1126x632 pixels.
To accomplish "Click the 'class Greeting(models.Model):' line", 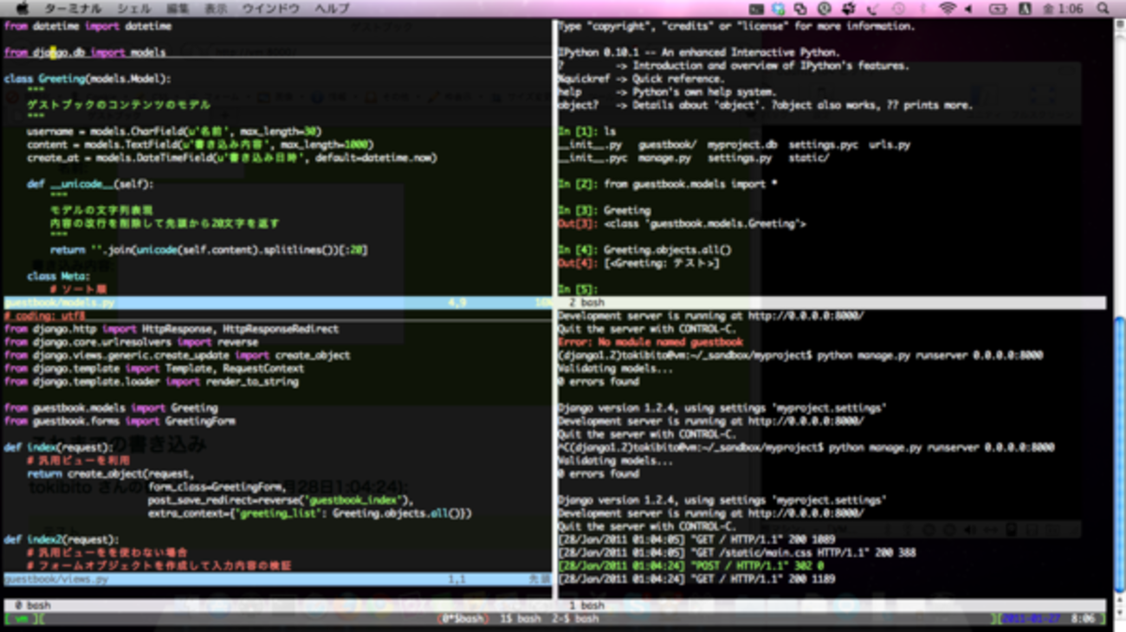I will point(87,79).
